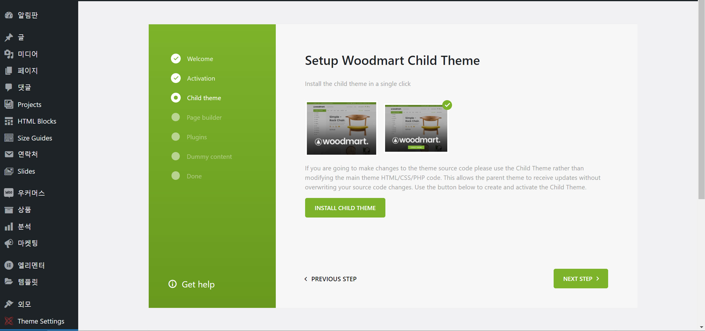Click the checked Activation step circle
705x331 pixels.
[x=176, y=78]
